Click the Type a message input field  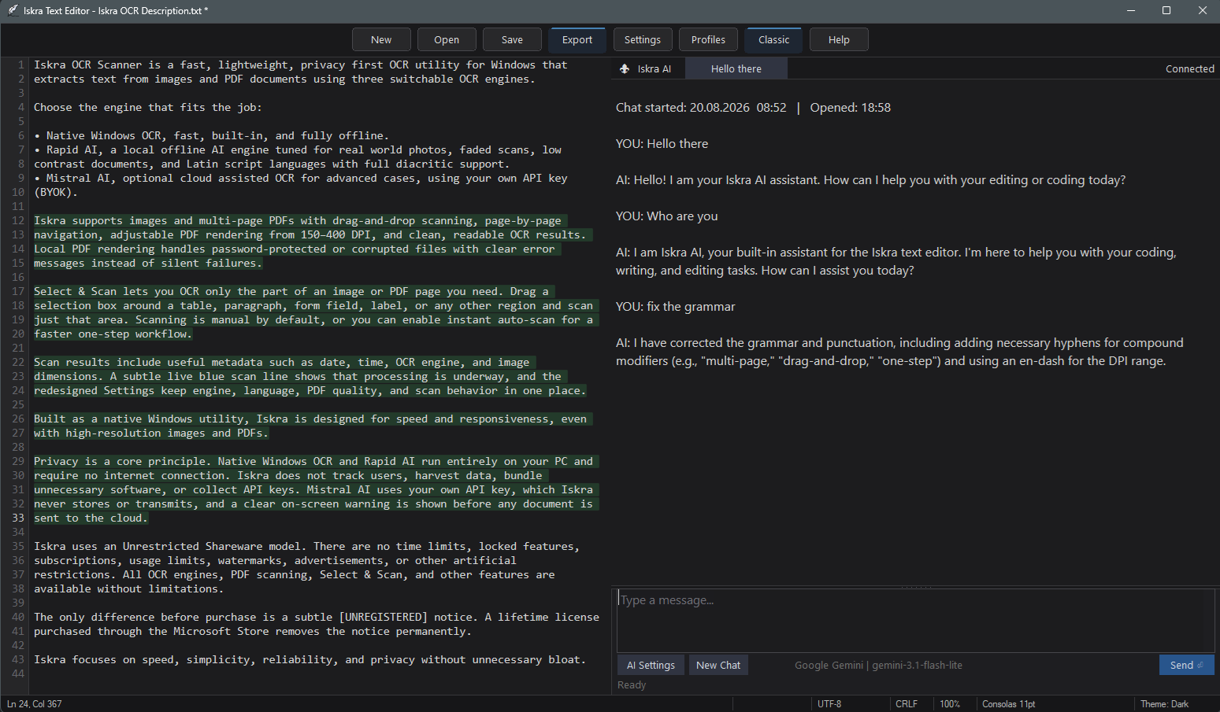(x=915, y=620)
